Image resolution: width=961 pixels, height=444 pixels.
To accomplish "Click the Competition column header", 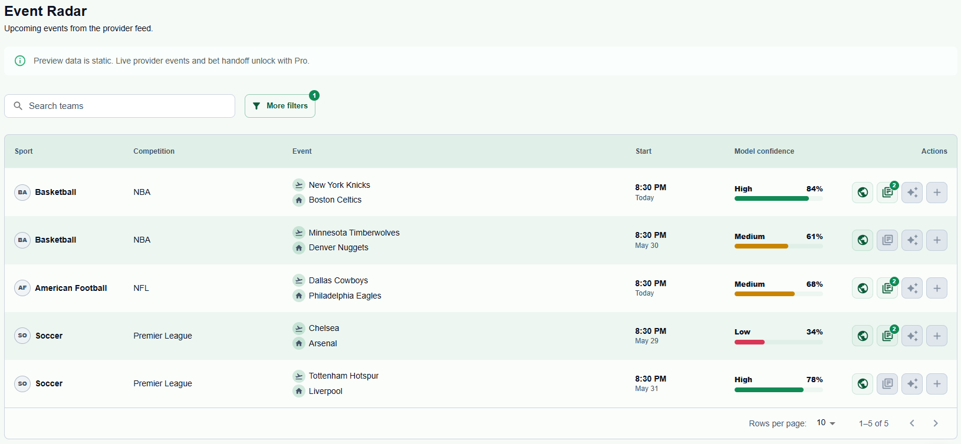I will (154, 151).
